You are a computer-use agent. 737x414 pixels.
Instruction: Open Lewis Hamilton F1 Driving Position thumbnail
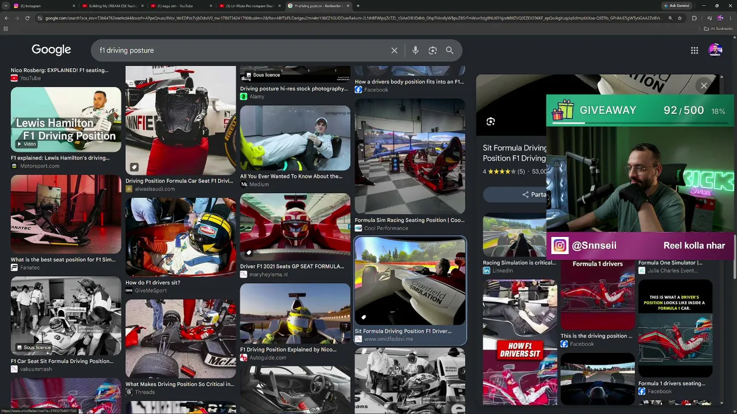tap(66, 120)
